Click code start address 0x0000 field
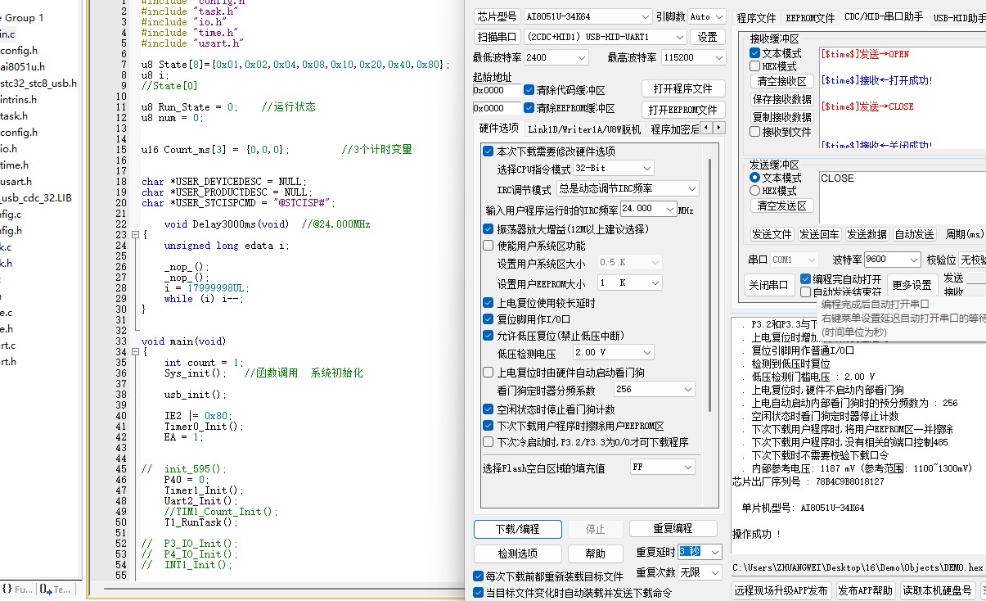Image resolution: width=986 pixels, height=601 pixels. [x=496, y=90]
